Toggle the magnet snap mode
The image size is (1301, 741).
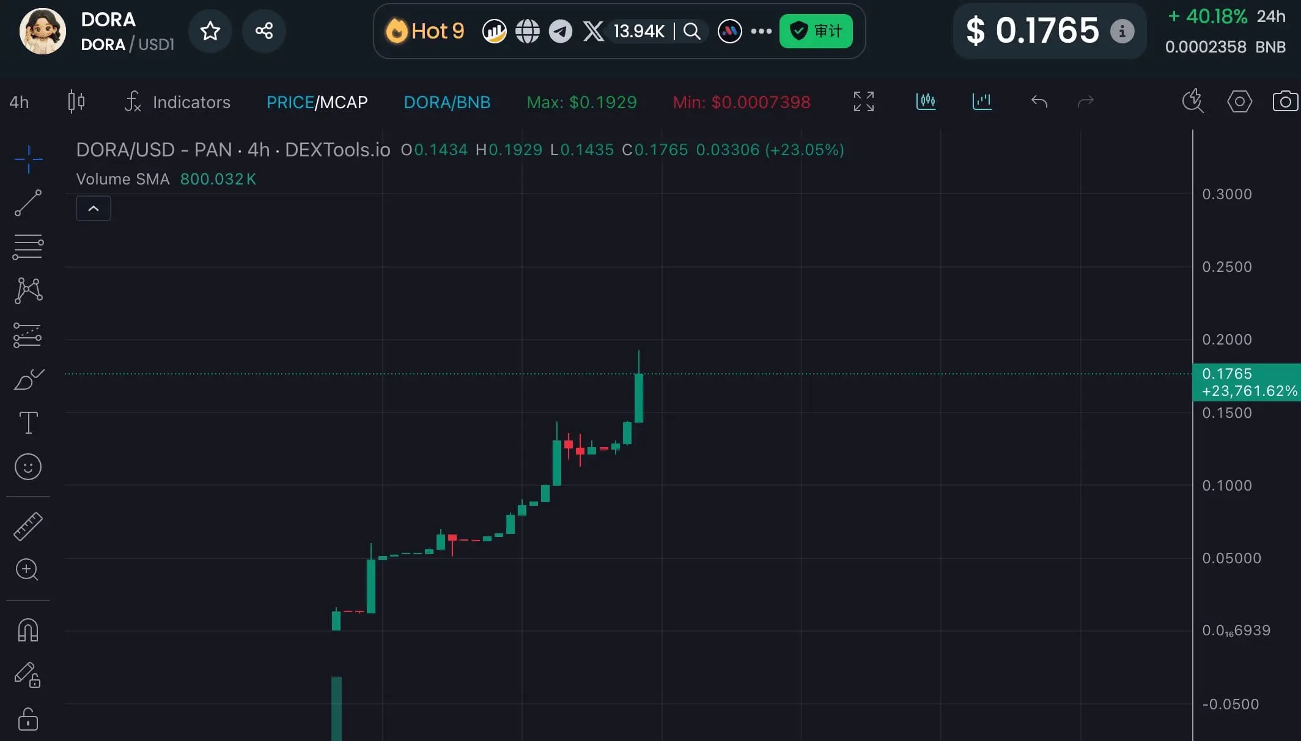(28, 630)
